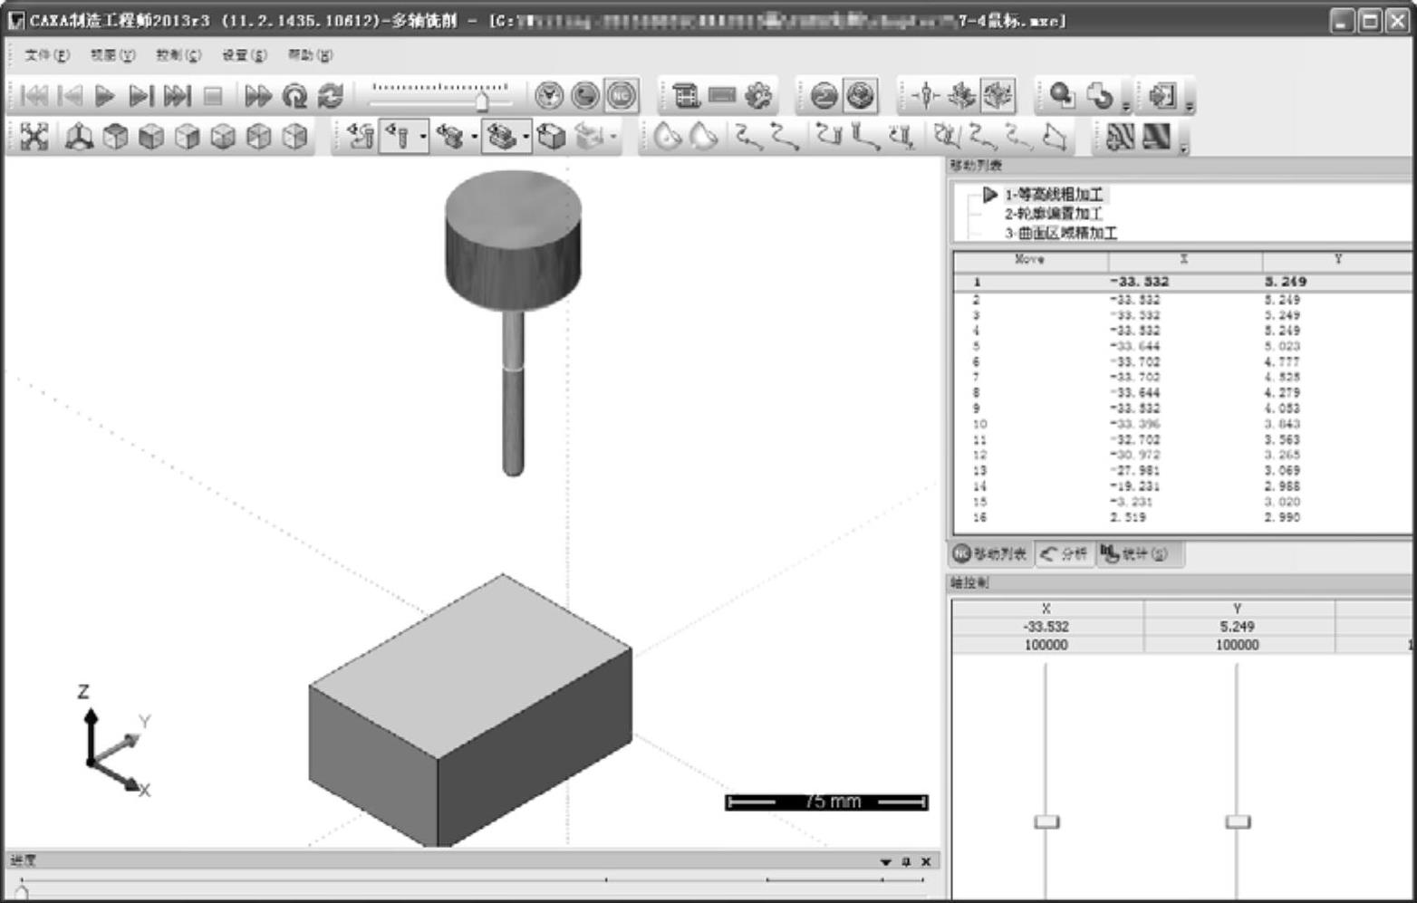Open the 文件(F) menu

click(46, 55)
